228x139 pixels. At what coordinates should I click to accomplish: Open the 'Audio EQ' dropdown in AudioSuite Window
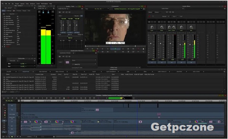pos(84,64)
